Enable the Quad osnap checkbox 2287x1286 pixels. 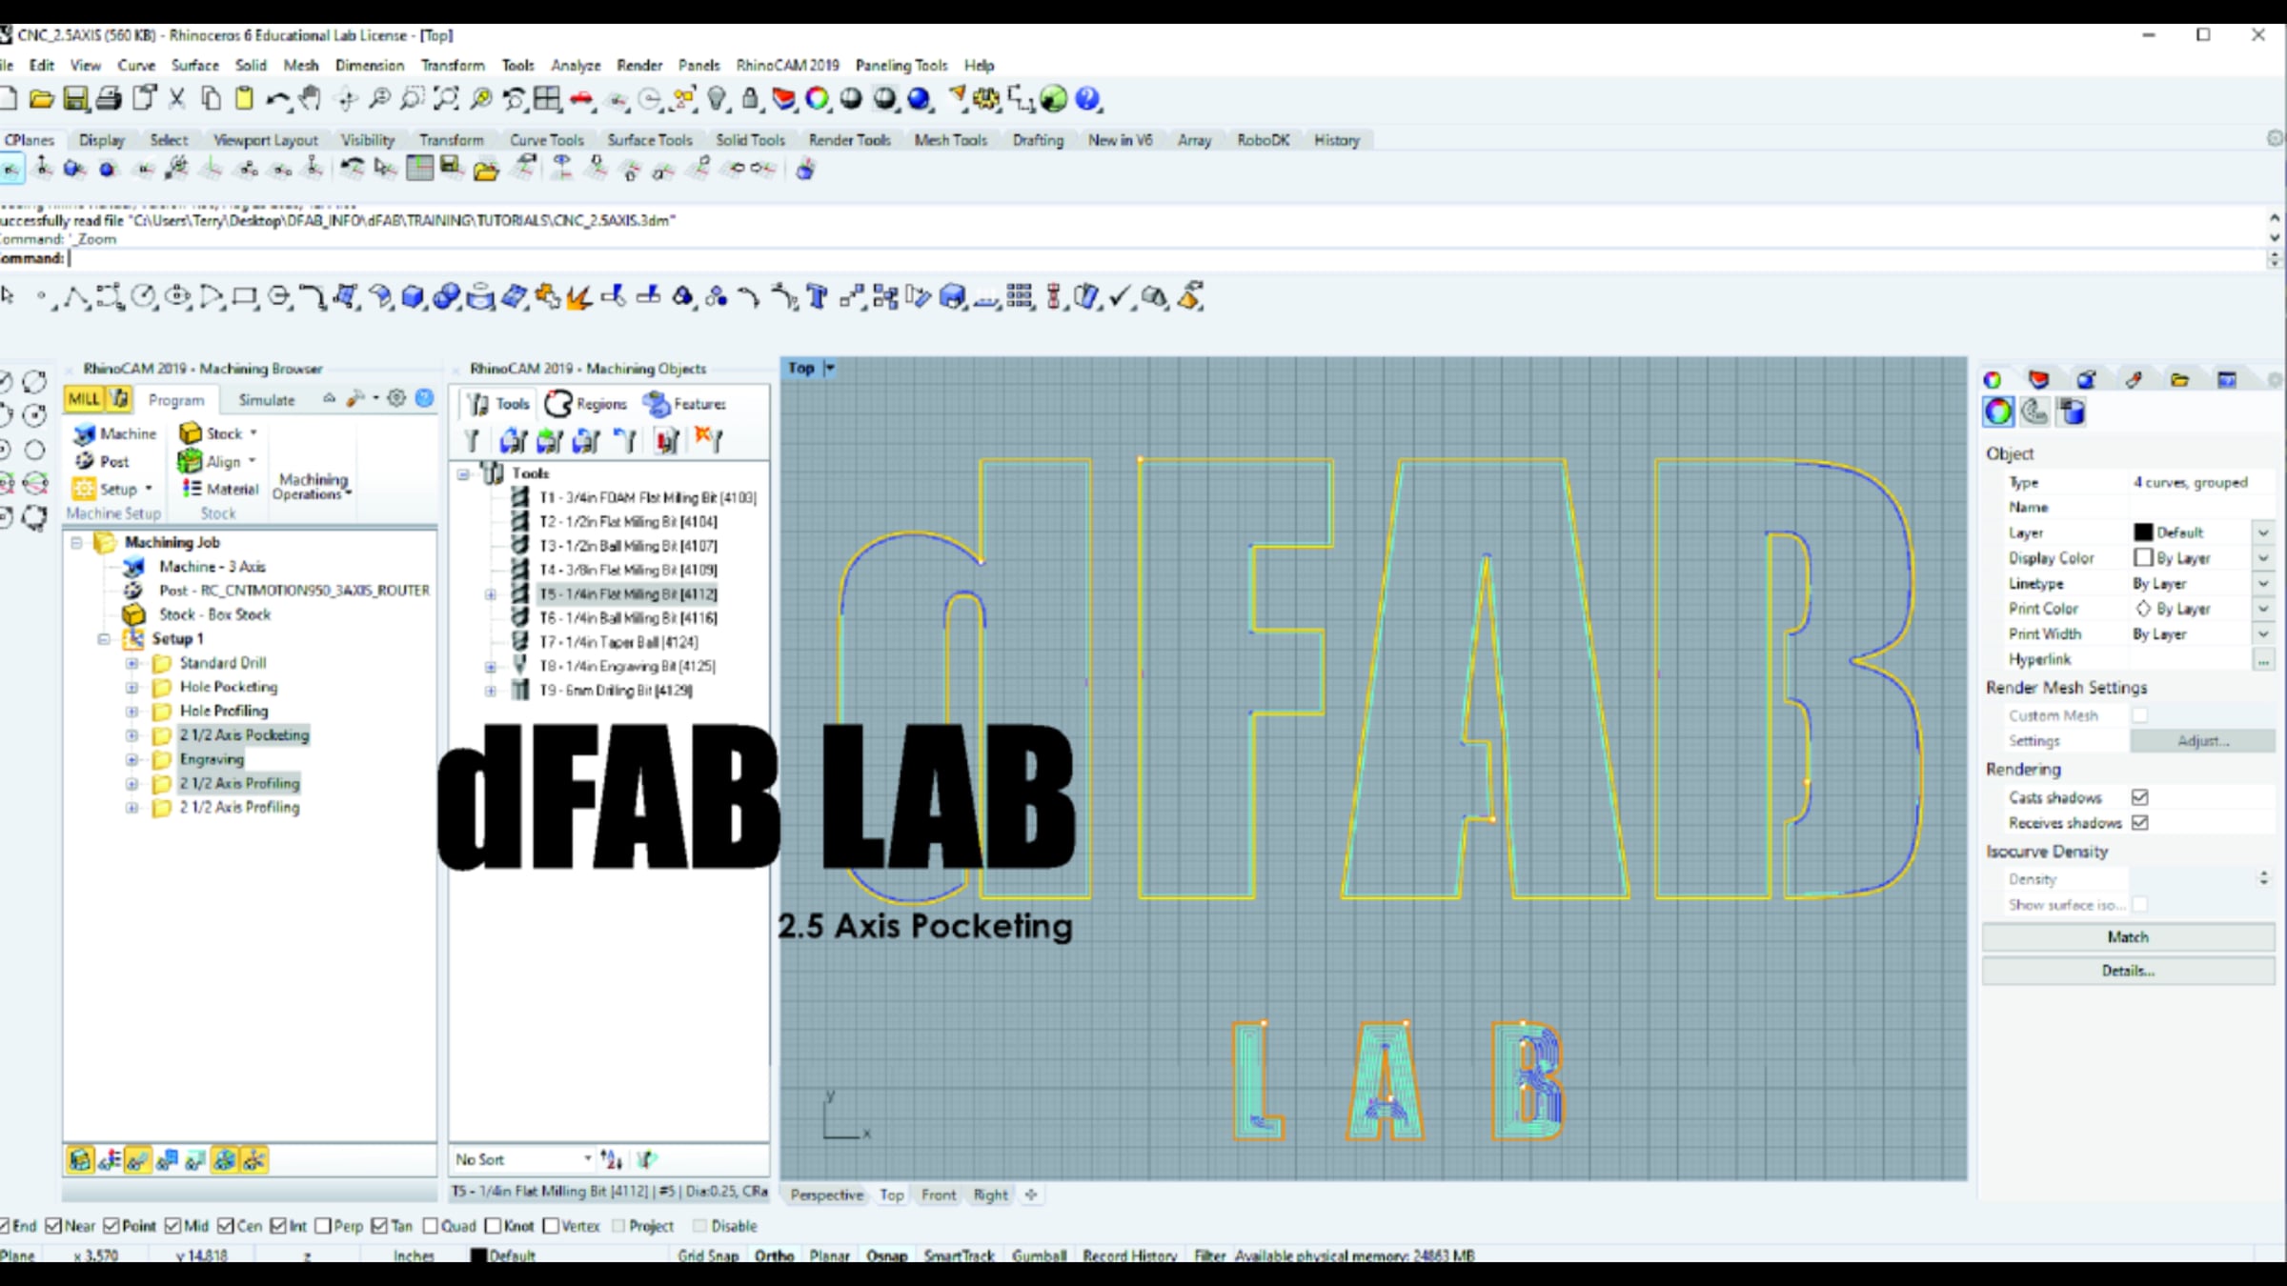(x=431, y=1226)
